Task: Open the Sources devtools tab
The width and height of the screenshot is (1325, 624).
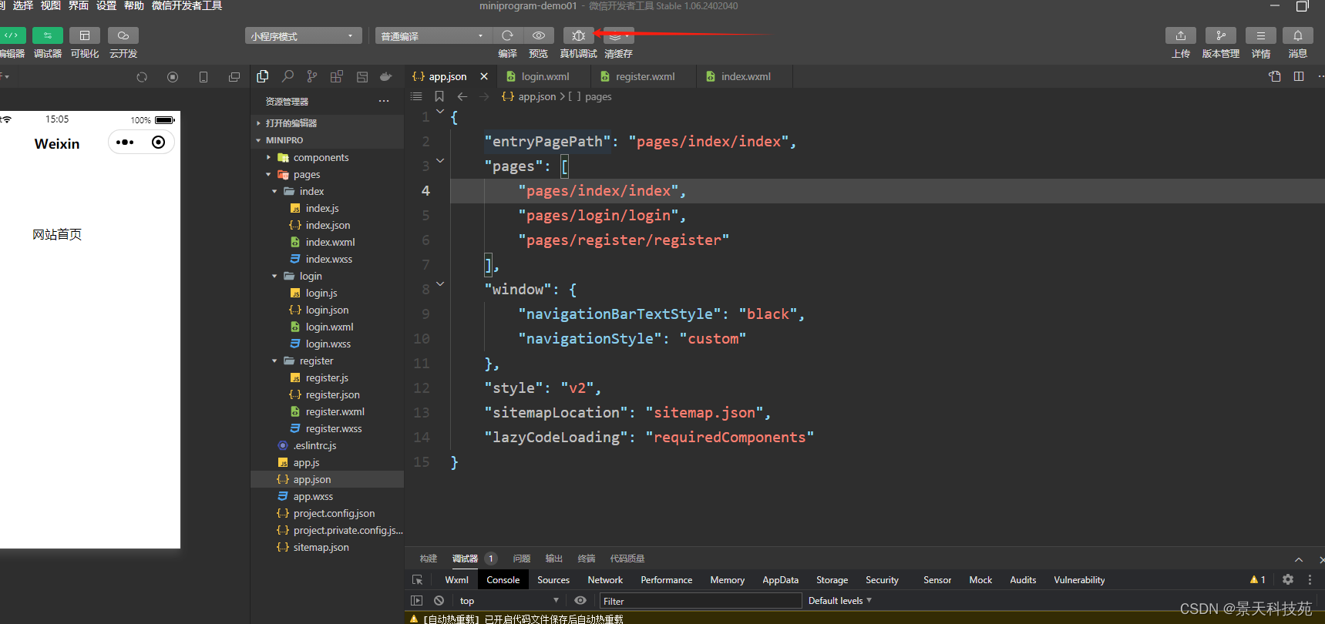Action: click(x=553, y=580)
